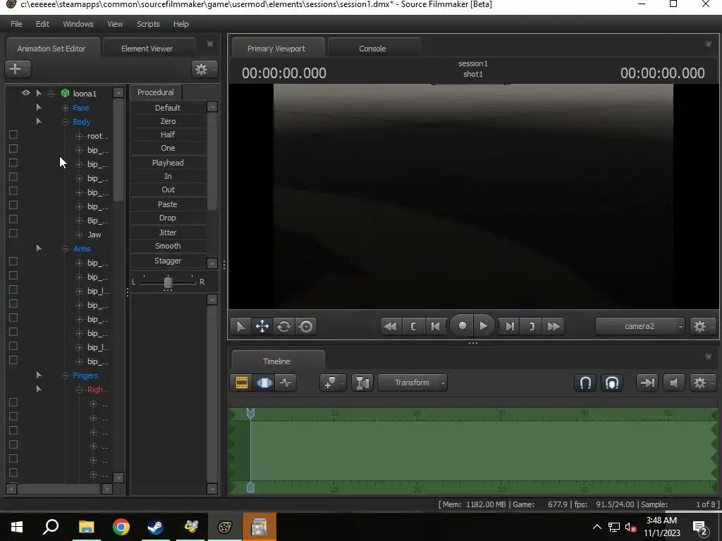Switch to the Motion Editor mode

[264, 383]
